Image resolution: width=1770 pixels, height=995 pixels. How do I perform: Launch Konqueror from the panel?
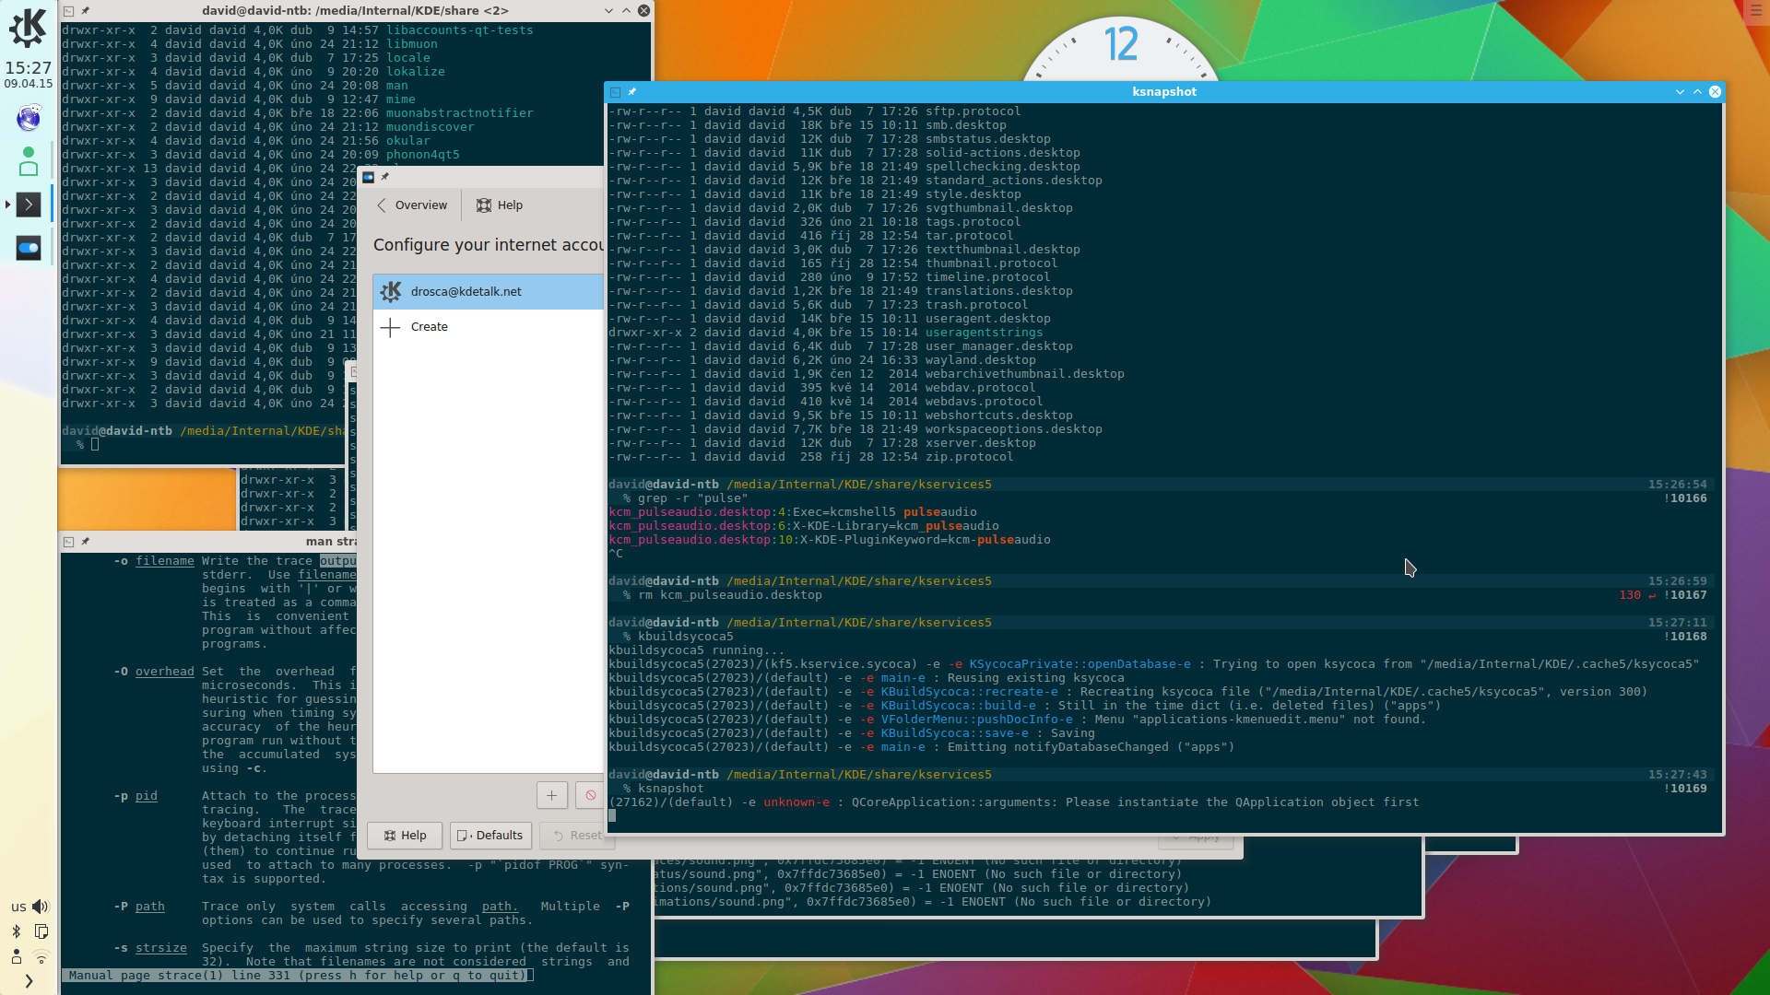coord(29,118)
